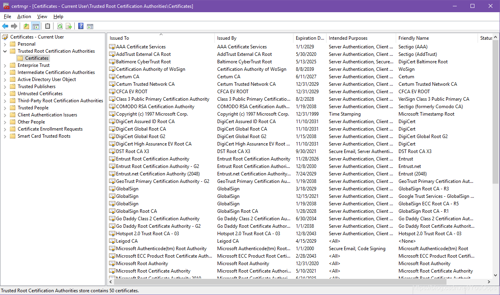Expand the Active Directory User Object node
This screenshot has width=500, height=295.
[x=5, y=79]
